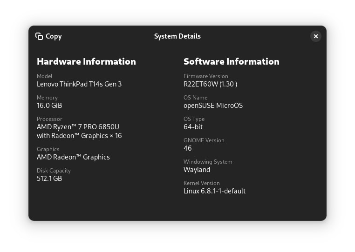Close the System Details dialog
This screenshot has width=355, height=252.
pos(315,36)
